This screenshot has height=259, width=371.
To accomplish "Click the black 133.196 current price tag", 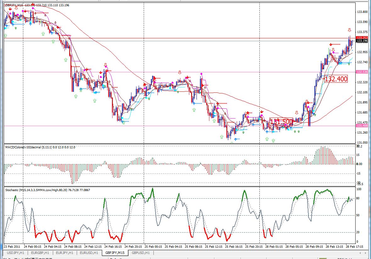I will tap(362, 41).
